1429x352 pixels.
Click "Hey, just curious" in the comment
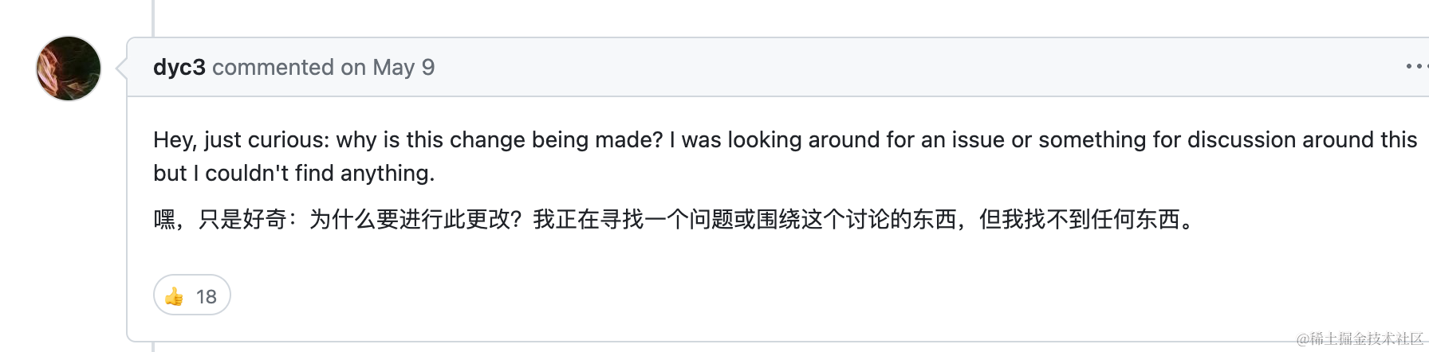[237, 140]
